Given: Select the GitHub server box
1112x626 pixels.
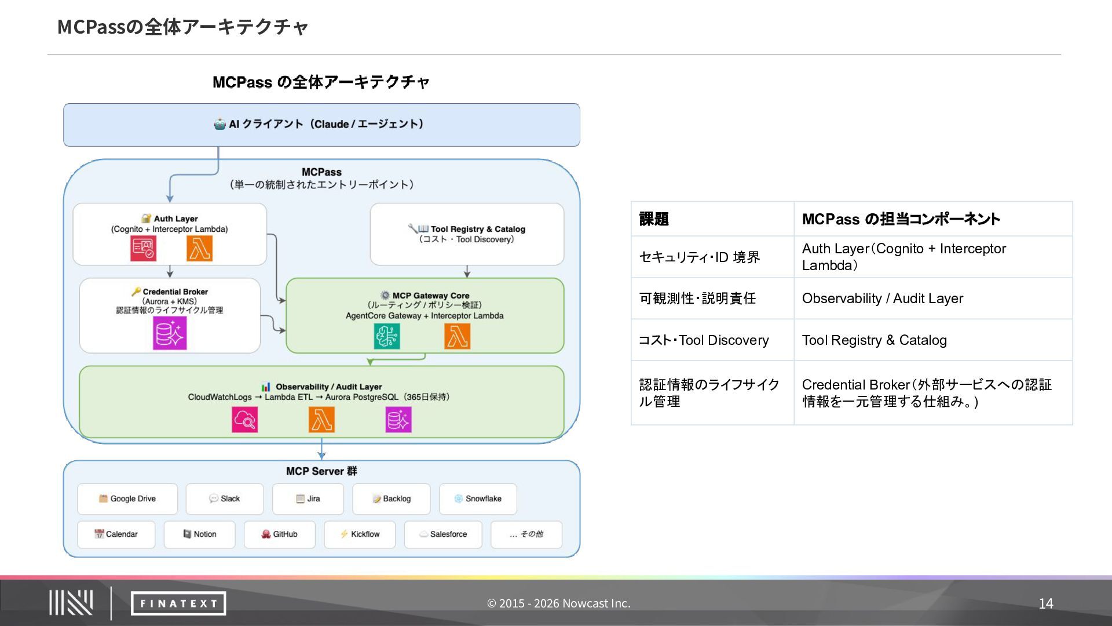Looking at the screenshot, I should coord(279,534).
